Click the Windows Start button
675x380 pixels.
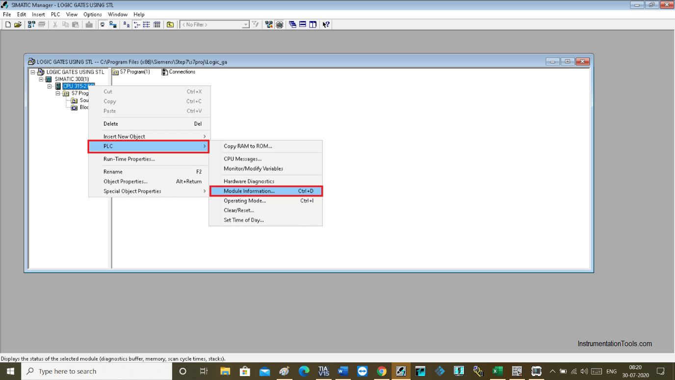(10, 371)
